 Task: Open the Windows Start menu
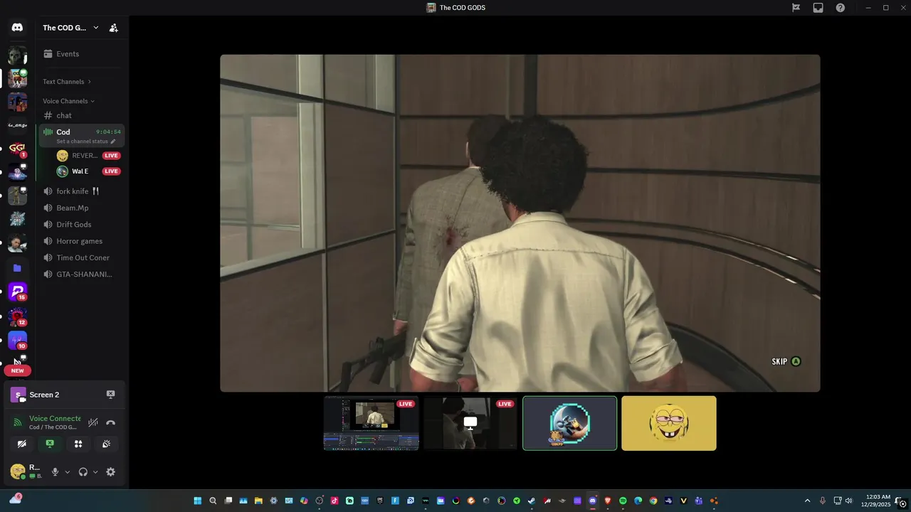(x=197, y=501)
